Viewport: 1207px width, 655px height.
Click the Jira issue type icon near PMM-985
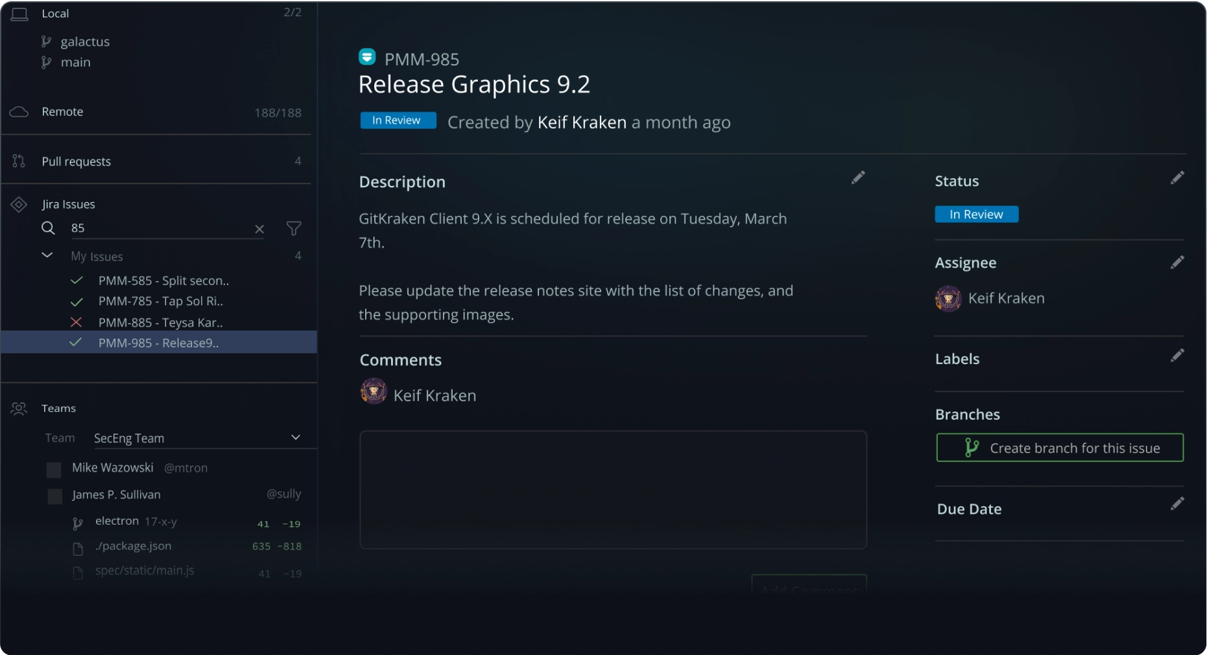[x=367, y=57]
